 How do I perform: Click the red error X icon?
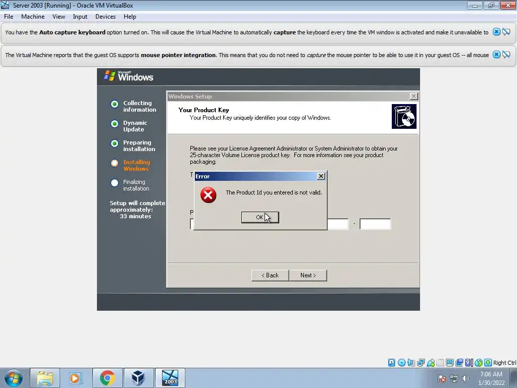point(208,195)
